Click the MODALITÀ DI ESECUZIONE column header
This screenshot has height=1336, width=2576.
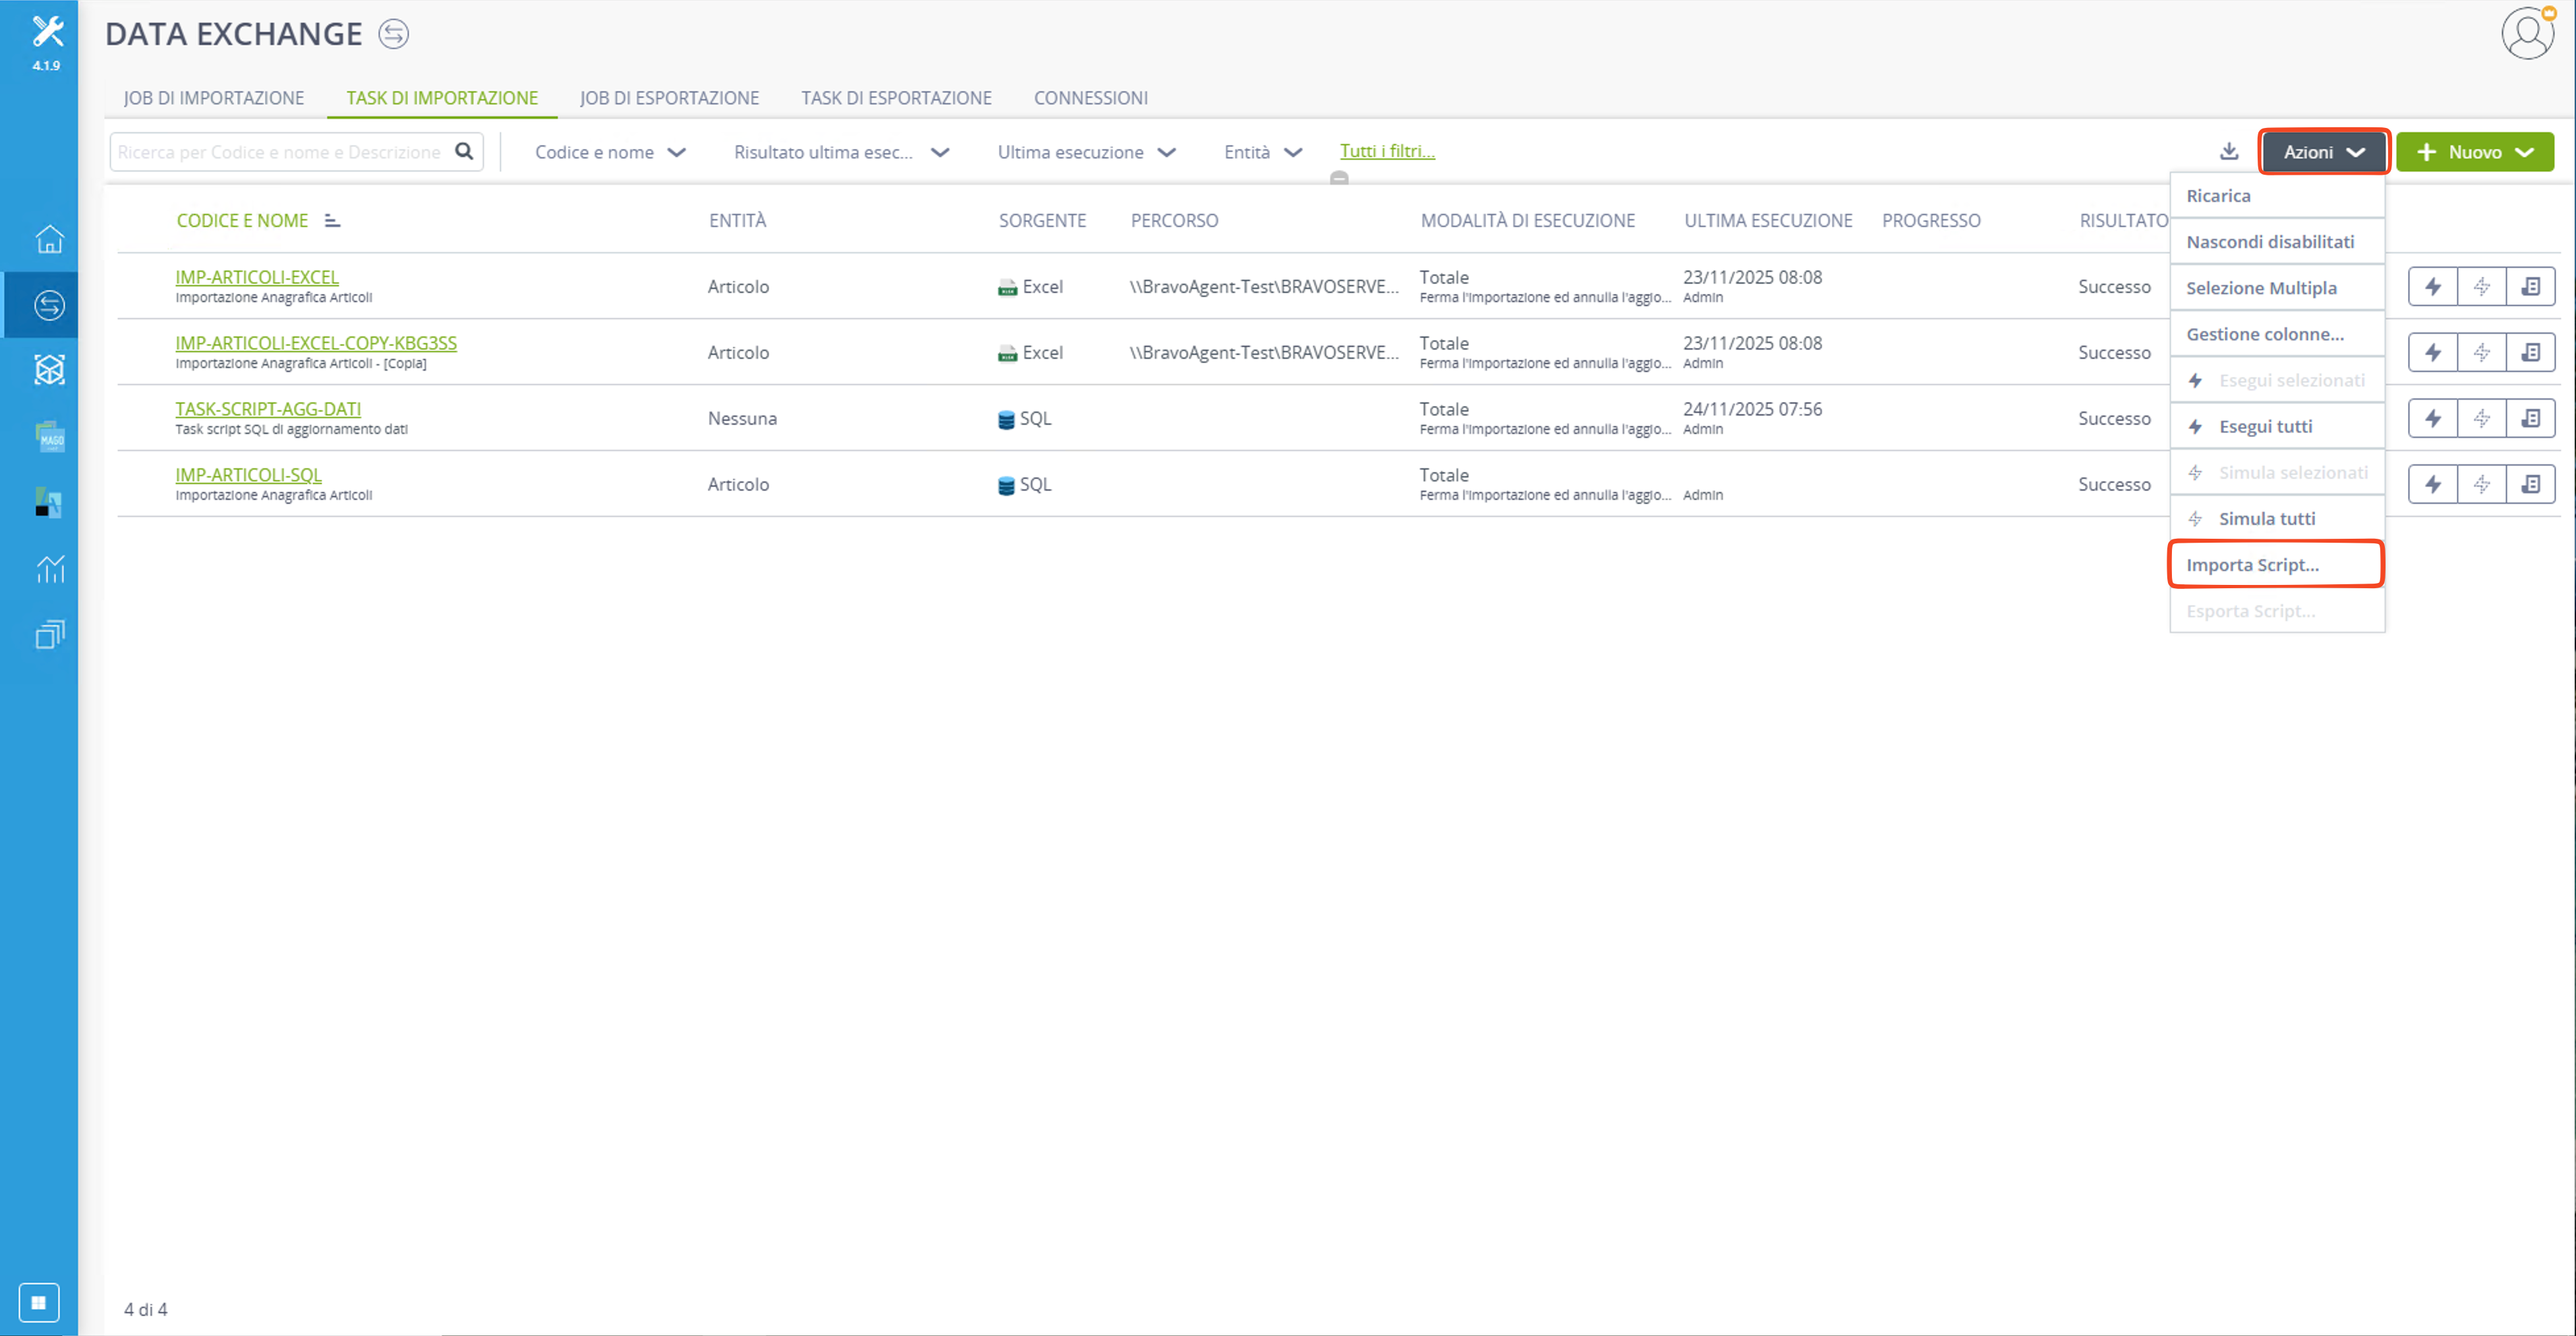pos(1528,220)
